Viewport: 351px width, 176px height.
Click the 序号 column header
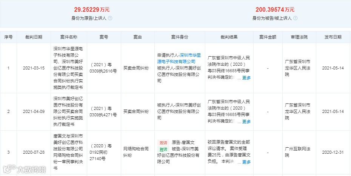pos(9,37)
